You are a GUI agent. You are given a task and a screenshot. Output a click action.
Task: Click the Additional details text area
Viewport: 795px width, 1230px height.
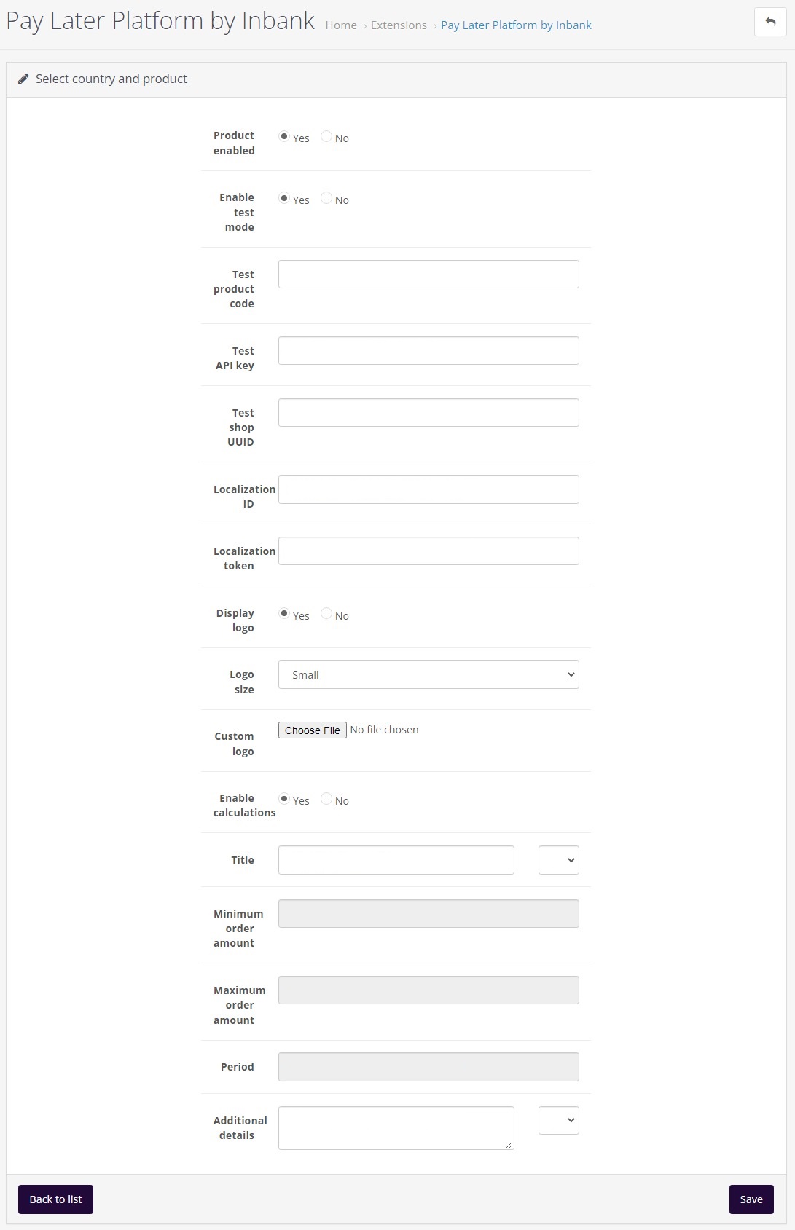click(x=396, y=1127)
